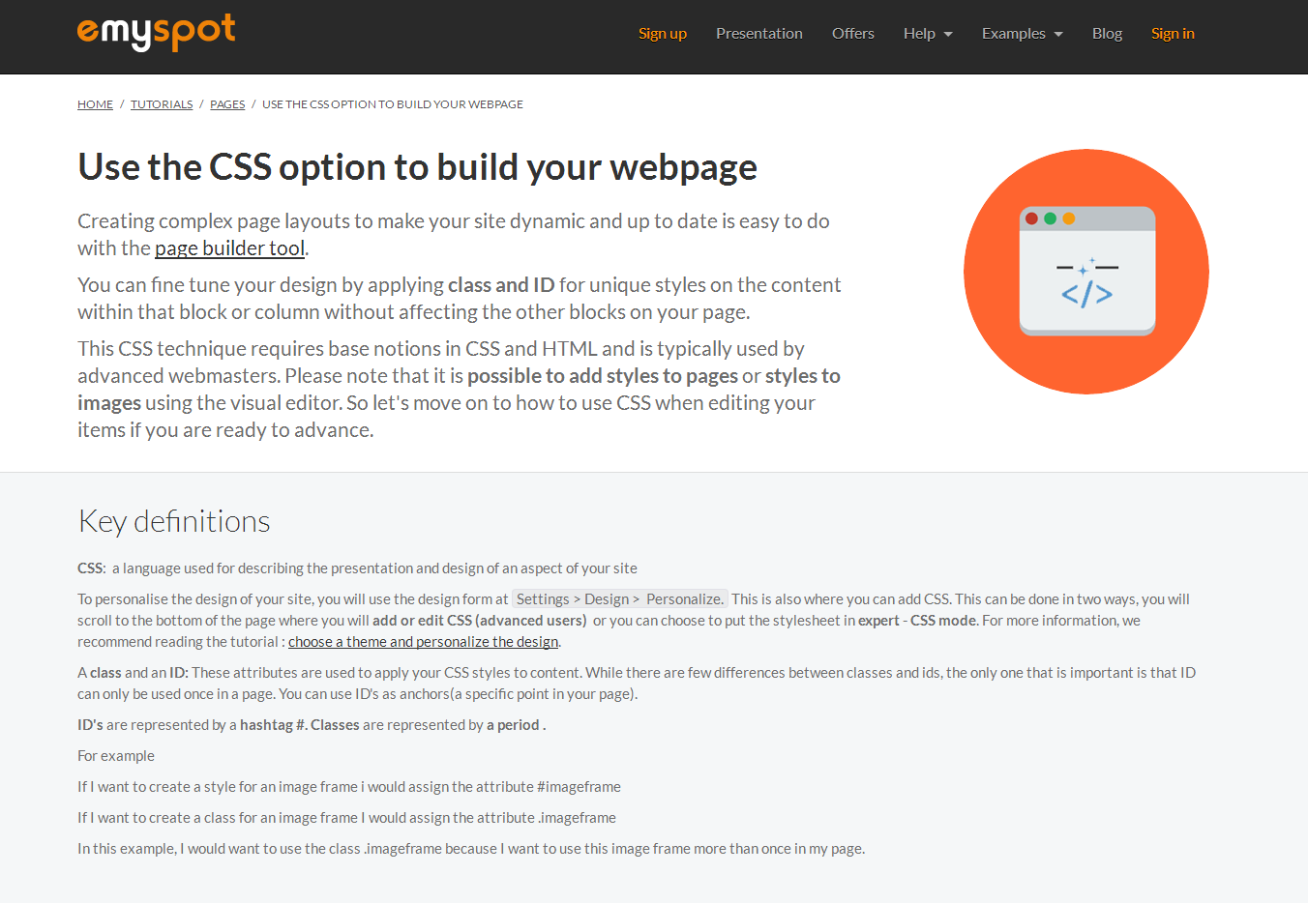
Task: Follow the page builder tool link
Action: click(229, 248)
